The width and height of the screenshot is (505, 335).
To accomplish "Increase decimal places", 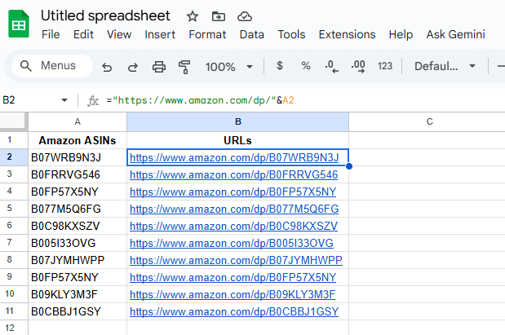I will [357, 66].
